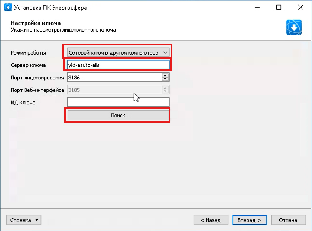Open the 'Справка' help dropdown button

coord(24,220)
